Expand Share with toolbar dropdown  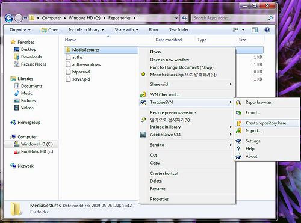point(126,30)
